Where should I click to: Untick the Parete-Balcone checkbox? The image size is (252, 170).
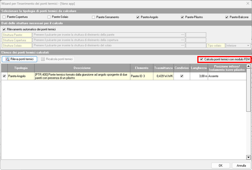(x=227, y=17)
